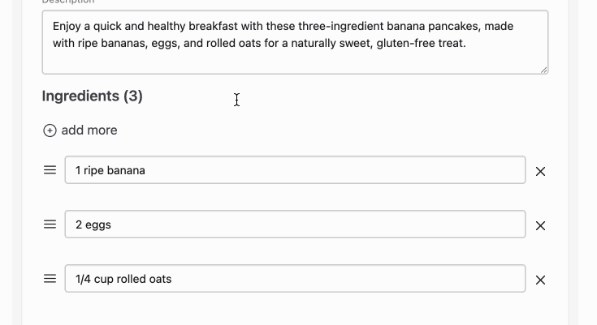Click the partially visible Description label
The width and height of the screenshot is (597, 325).
click(68, 2)
